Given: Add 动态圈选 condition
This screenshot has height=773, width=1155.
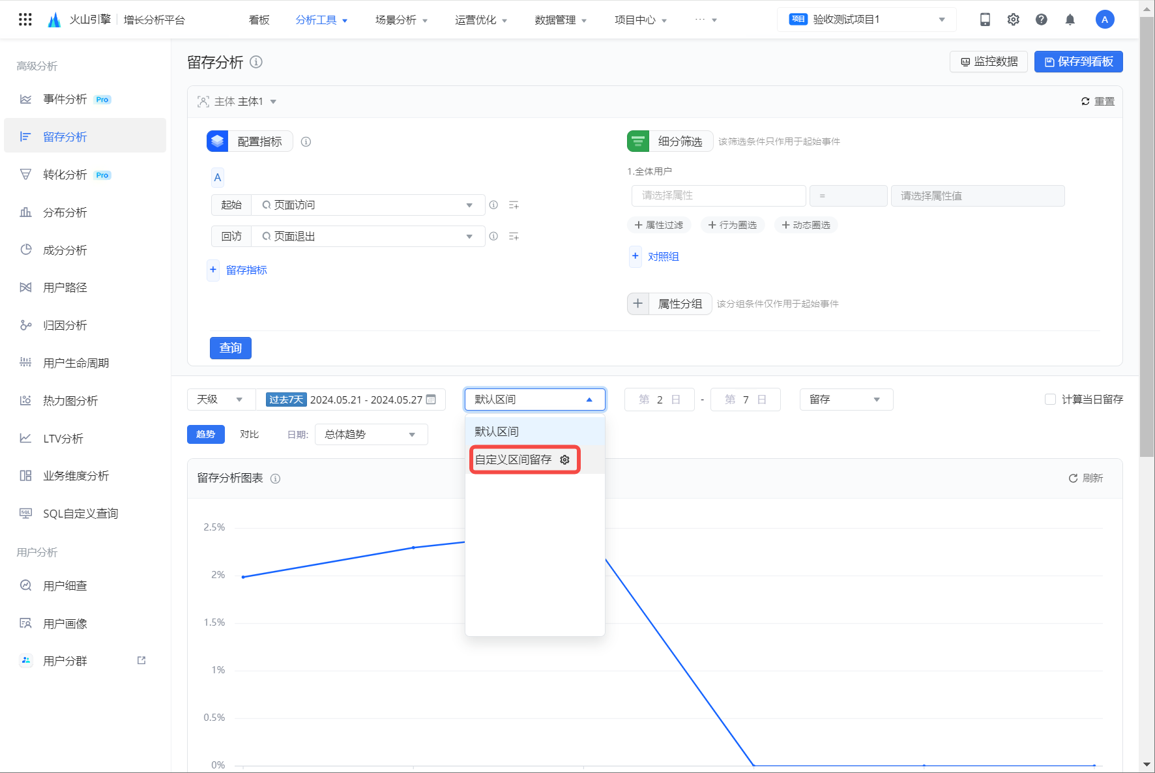Looking at the screenshot, I should tap(806, 225).
